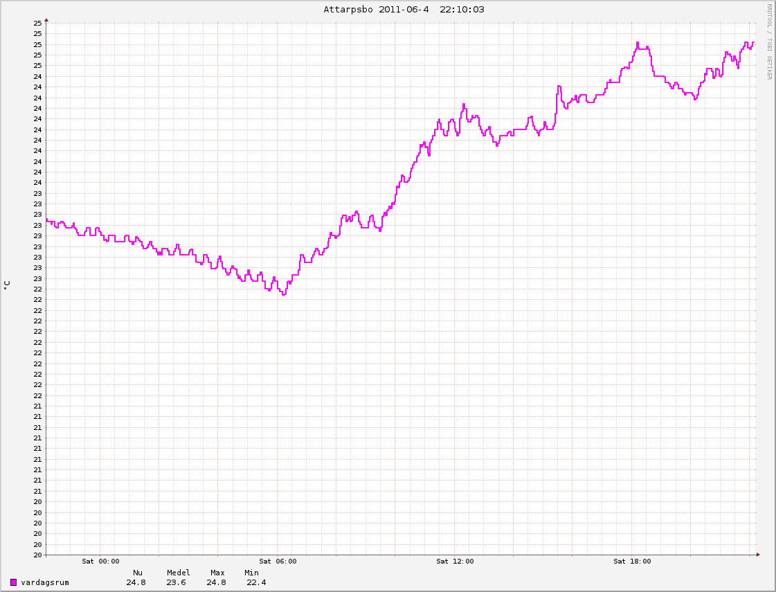
Task: Click the graph title Attarpsbo 2011-06-4
Action: (404, 9)
